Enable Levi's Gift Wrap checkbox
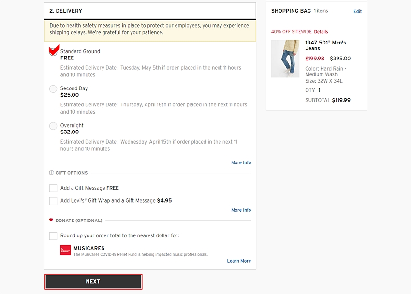 pyautogui.click(x=53, y=201)
